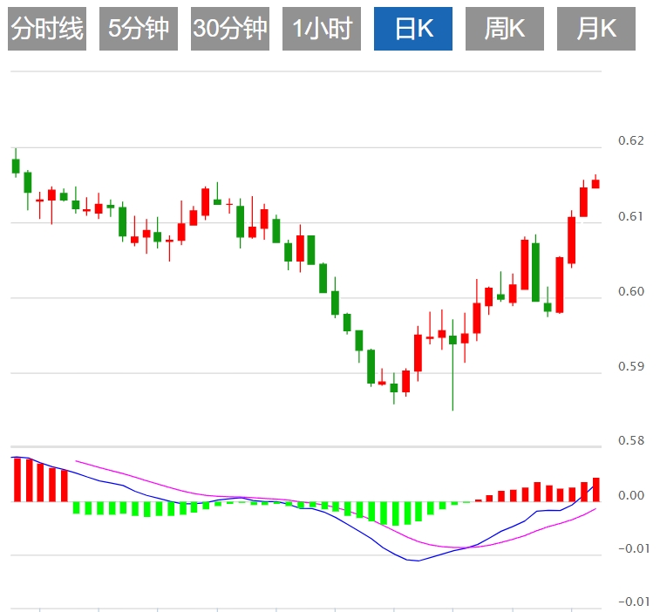The image size is (660, 612).
Task: Click the rightmost red MACD histogram bar
Action: (x=596, y=489)
